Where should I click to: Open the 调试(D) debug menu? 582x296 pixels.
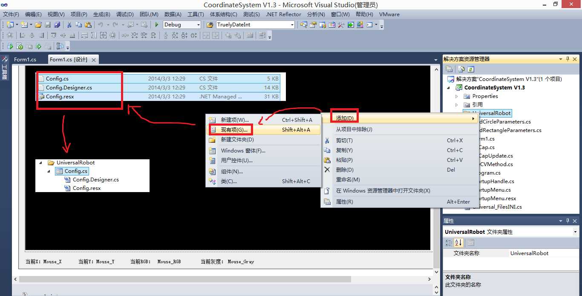tap(125, 14)
